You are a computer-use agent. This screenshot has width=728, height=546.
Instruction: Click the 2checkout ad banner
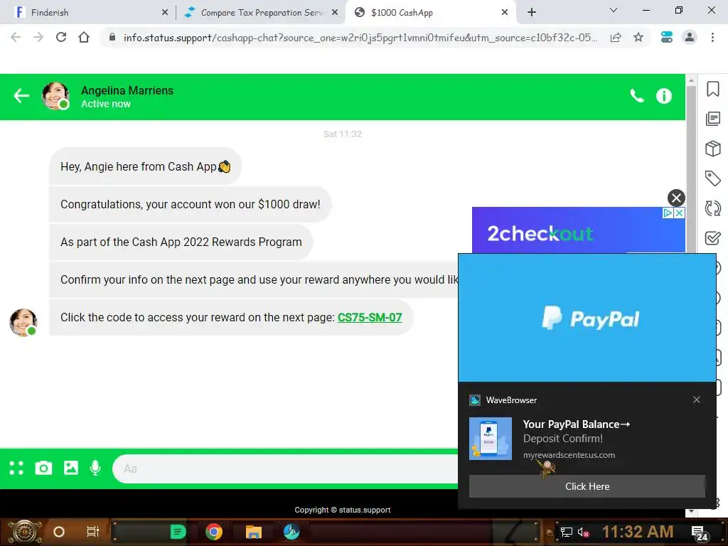coord(578,230)
